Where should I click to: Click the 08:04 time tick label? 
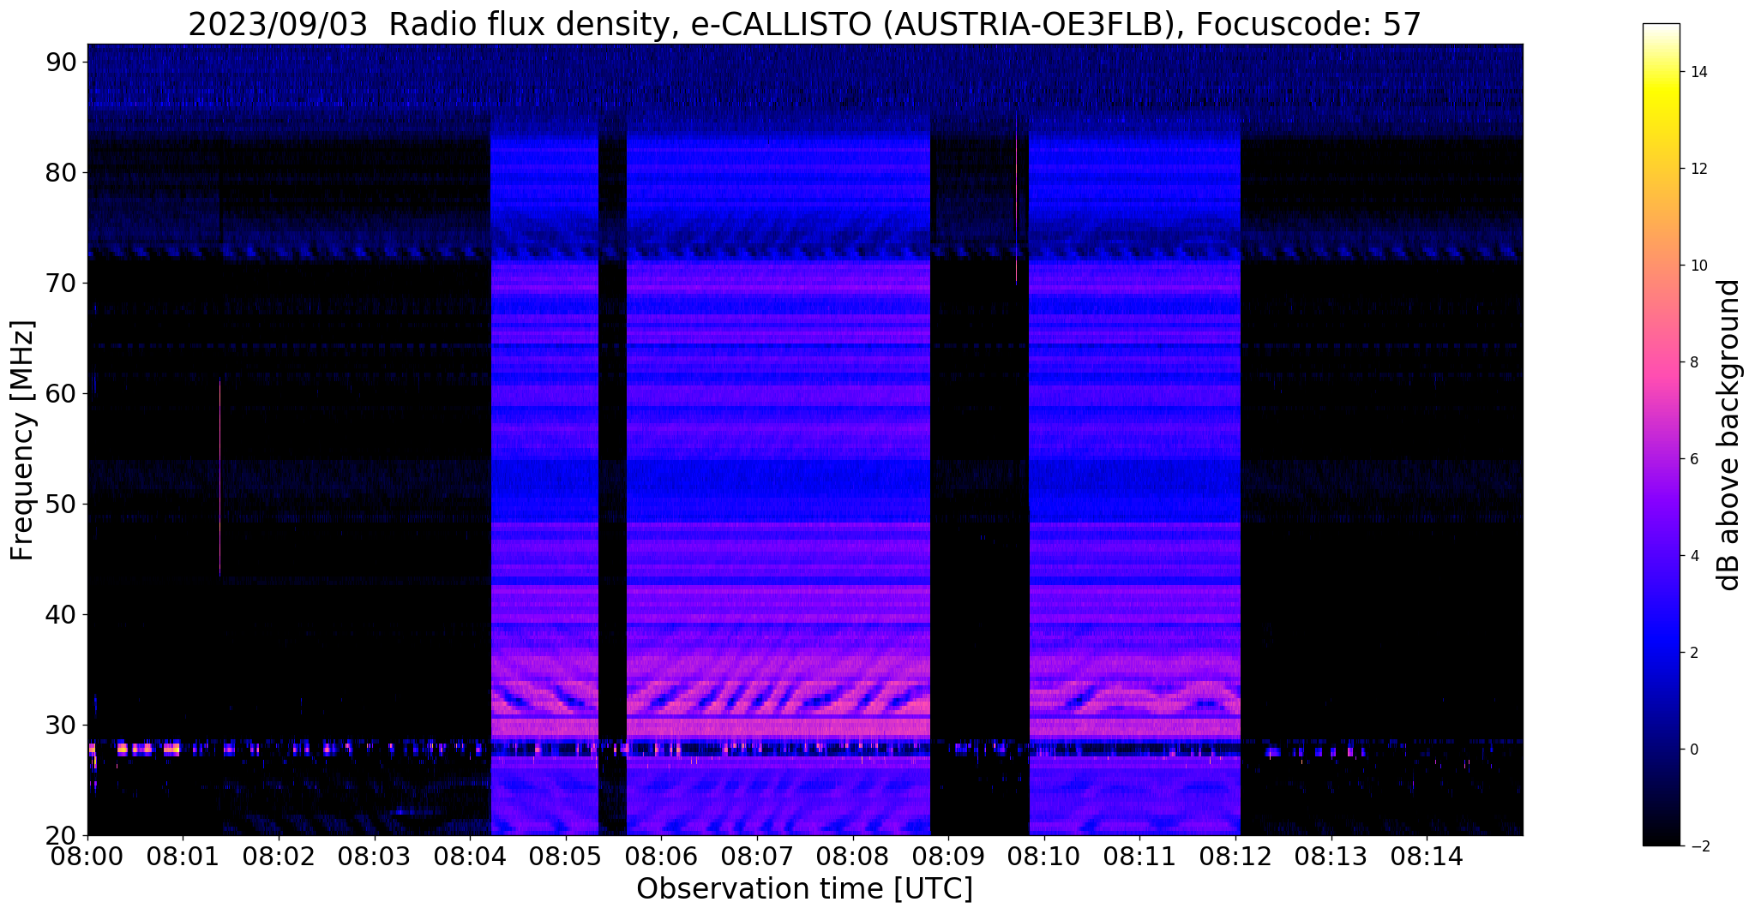pyautogui.click(x=470, y=856)
